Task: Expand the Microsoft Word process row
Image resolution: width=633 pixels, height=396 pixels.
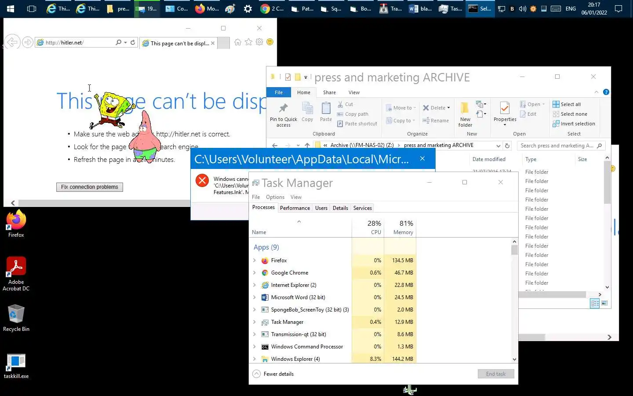Action: pos(255,297)
